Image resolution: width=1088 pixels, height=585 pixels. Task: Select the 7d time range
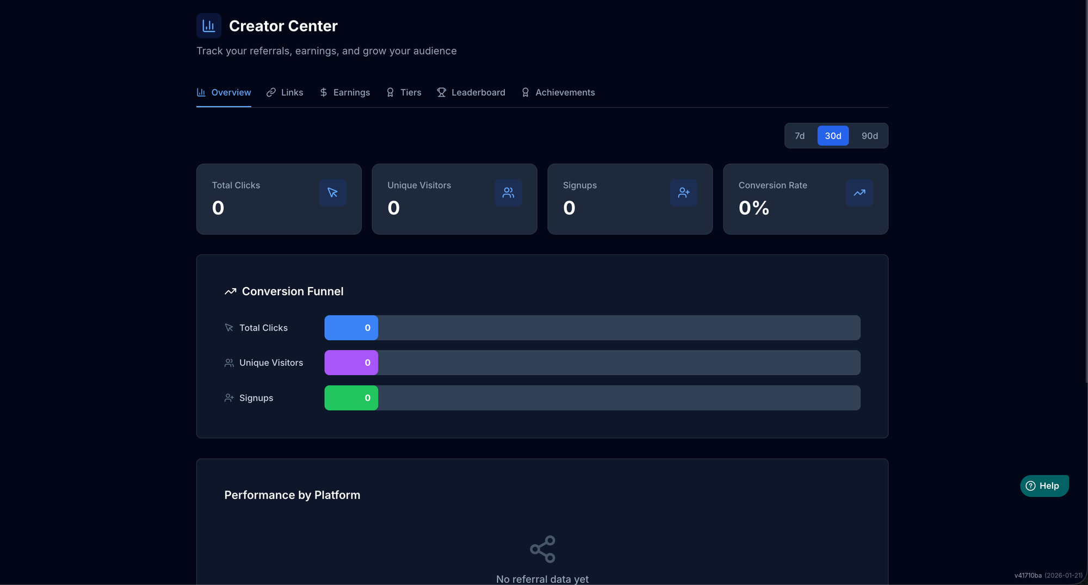pyautogui.click(x=799, y=136)
